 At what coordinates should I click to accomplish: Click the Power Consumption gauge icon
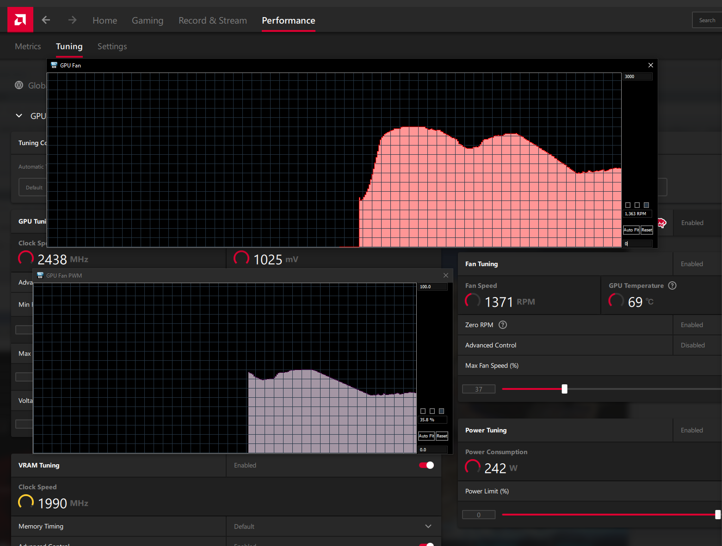click(x=473, y=467)
